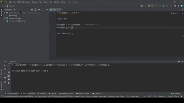Image resolution: width=184 pixels, height=103 pixels.
Task: Click the Select Opened File target icon
Action: [x=32, y=9]
